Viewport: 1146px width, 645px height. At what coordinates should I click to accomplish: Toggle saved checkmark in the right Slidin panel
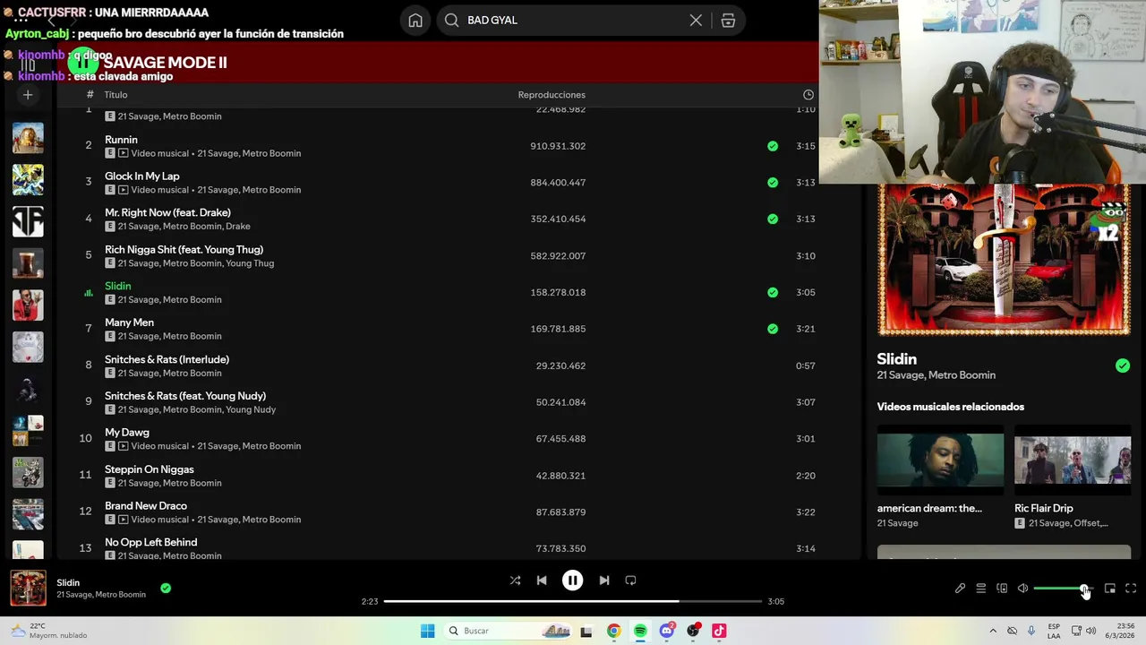pyautogui.click(x=1123, y=365)
